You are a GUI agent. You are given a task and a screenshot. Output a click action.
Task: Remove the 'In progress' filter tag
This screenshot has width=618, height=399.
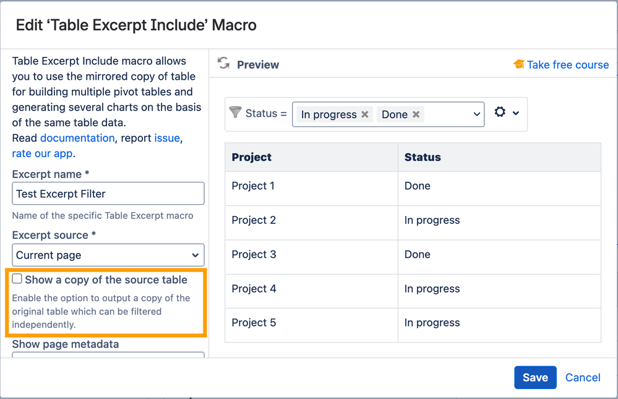pyautogui.click(x=365, y=114)
